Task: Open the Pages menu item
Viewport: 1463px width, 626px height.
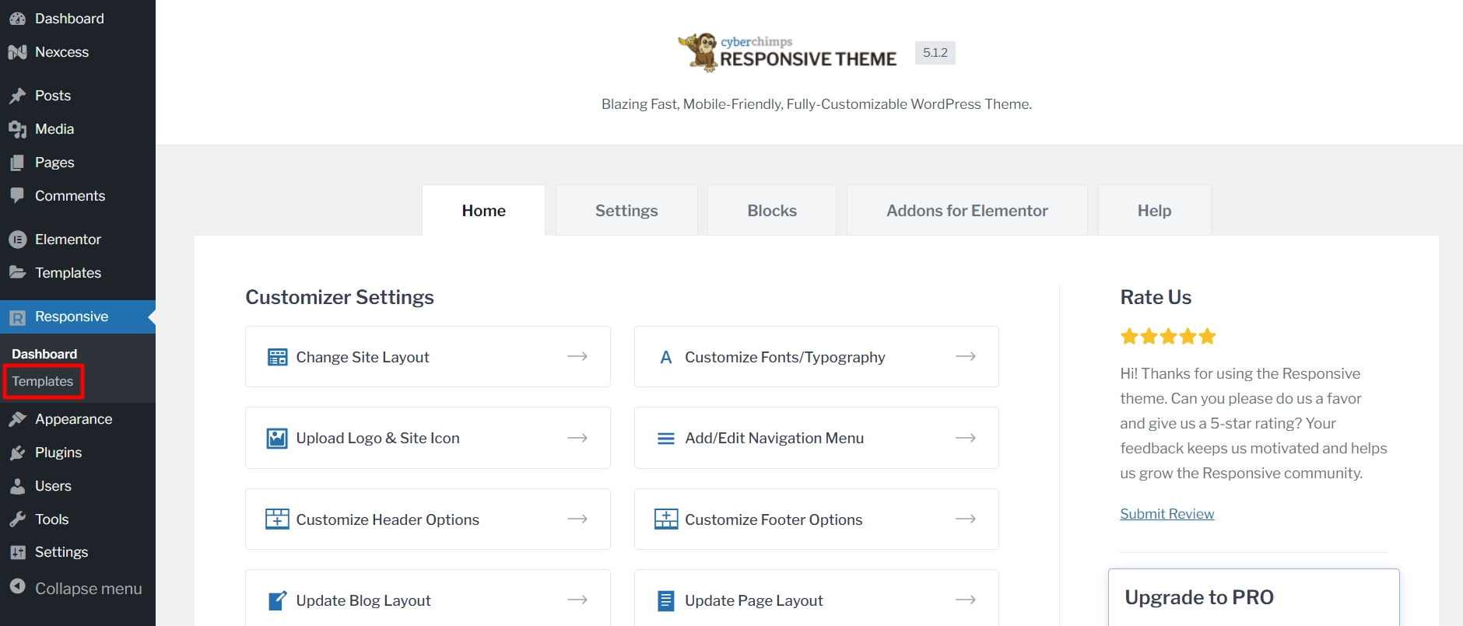Action: pyautogui.click(x=78, y=163)
